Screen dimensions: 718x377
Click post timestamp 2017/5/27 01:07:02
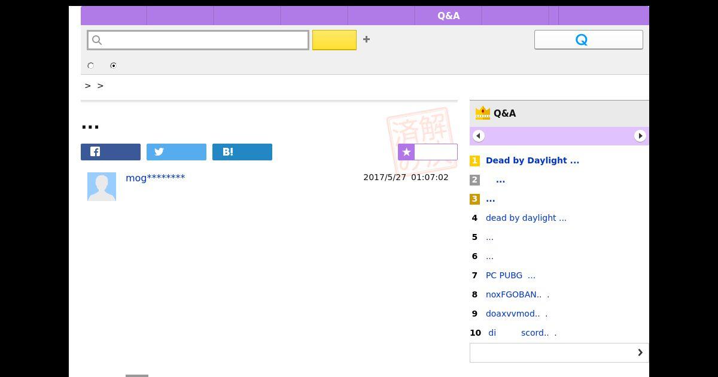click(x=406, y=177)
